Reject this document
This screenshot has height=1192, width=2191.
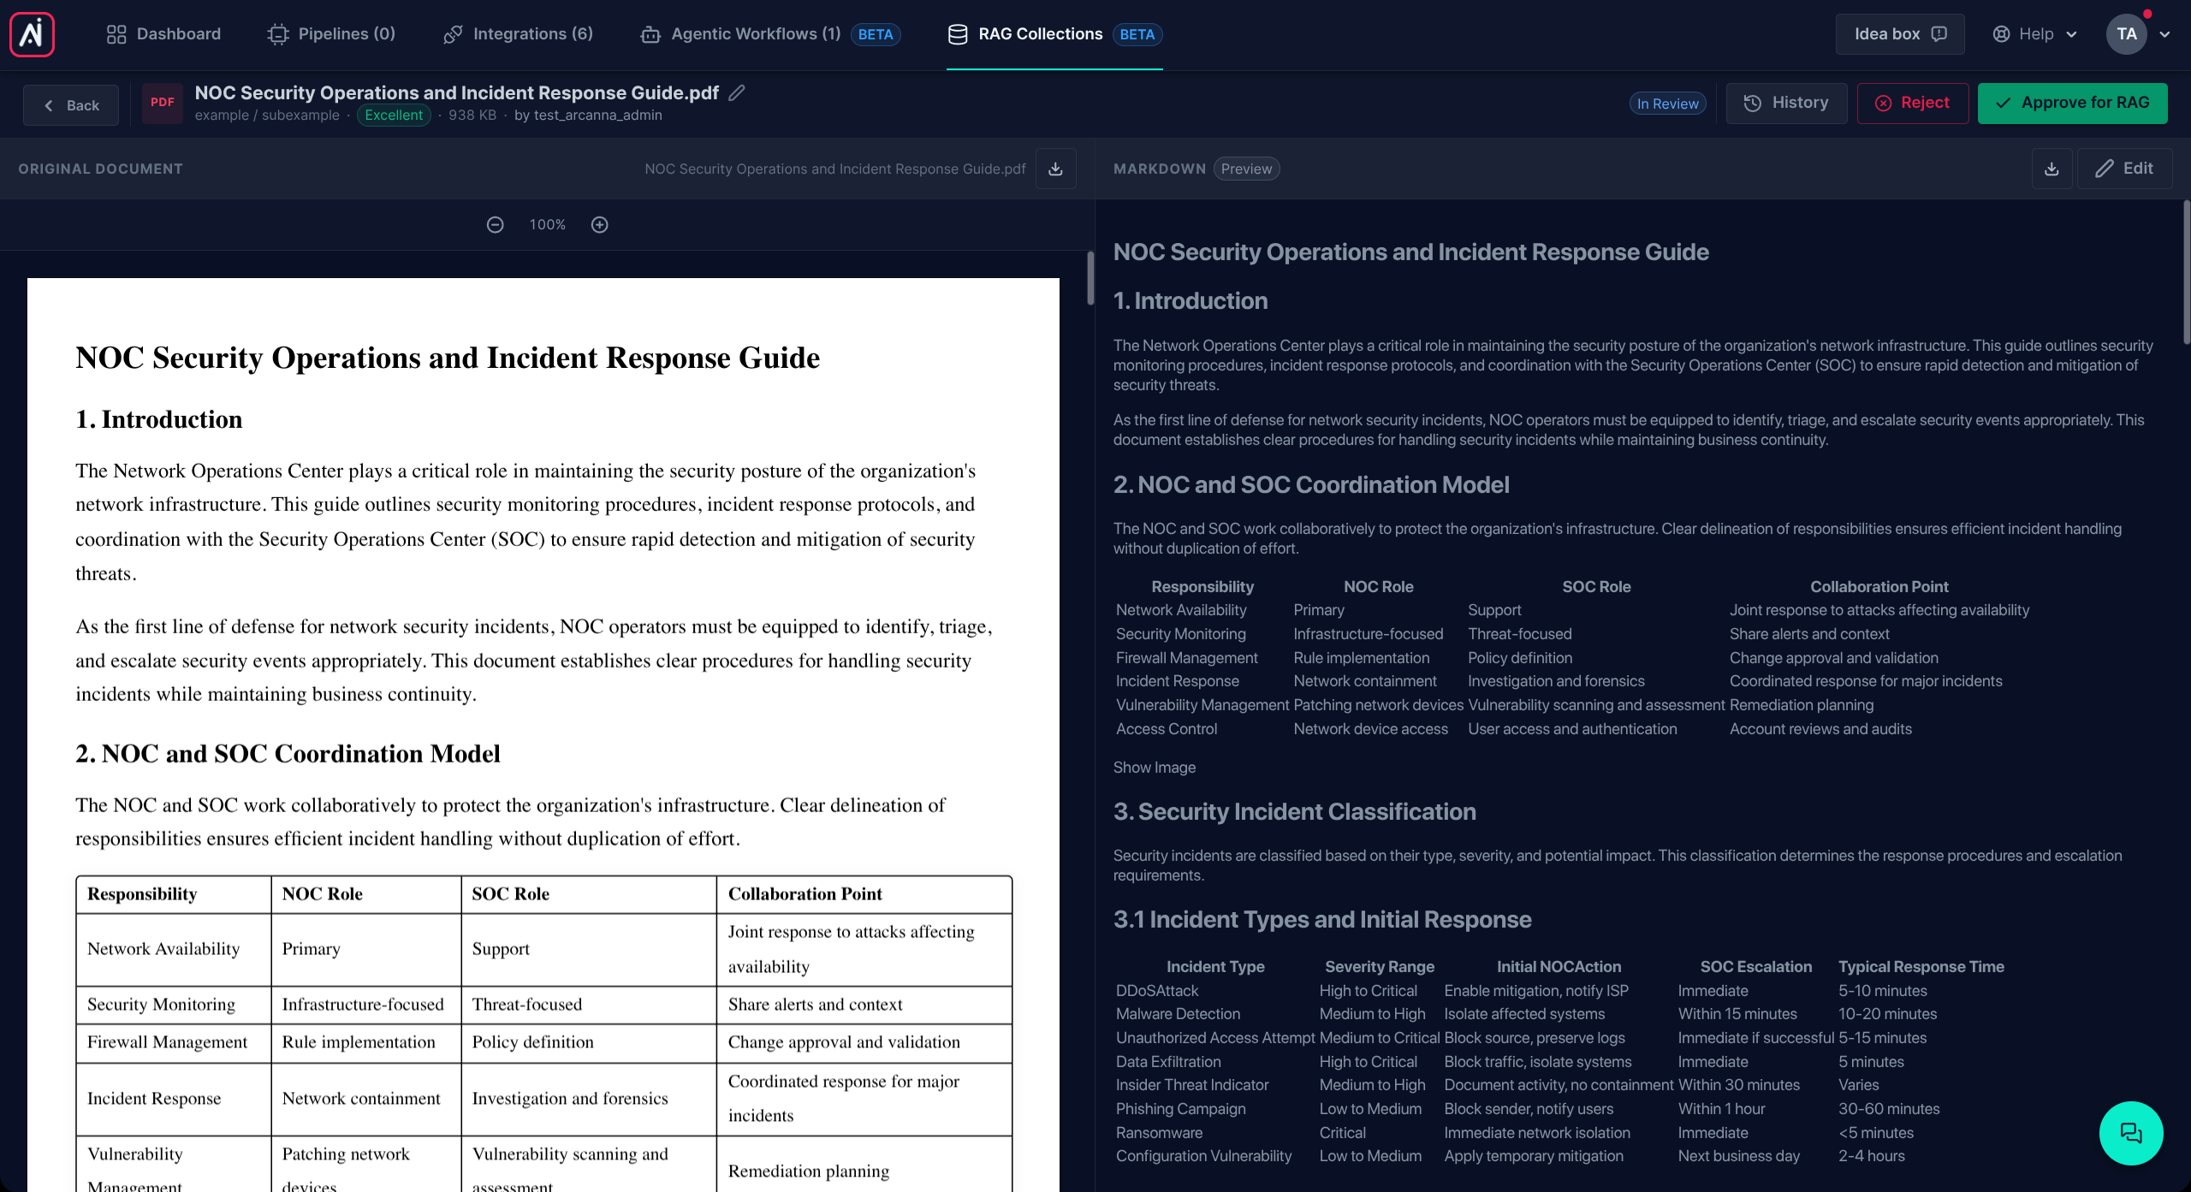click(x=1913, y=104)
